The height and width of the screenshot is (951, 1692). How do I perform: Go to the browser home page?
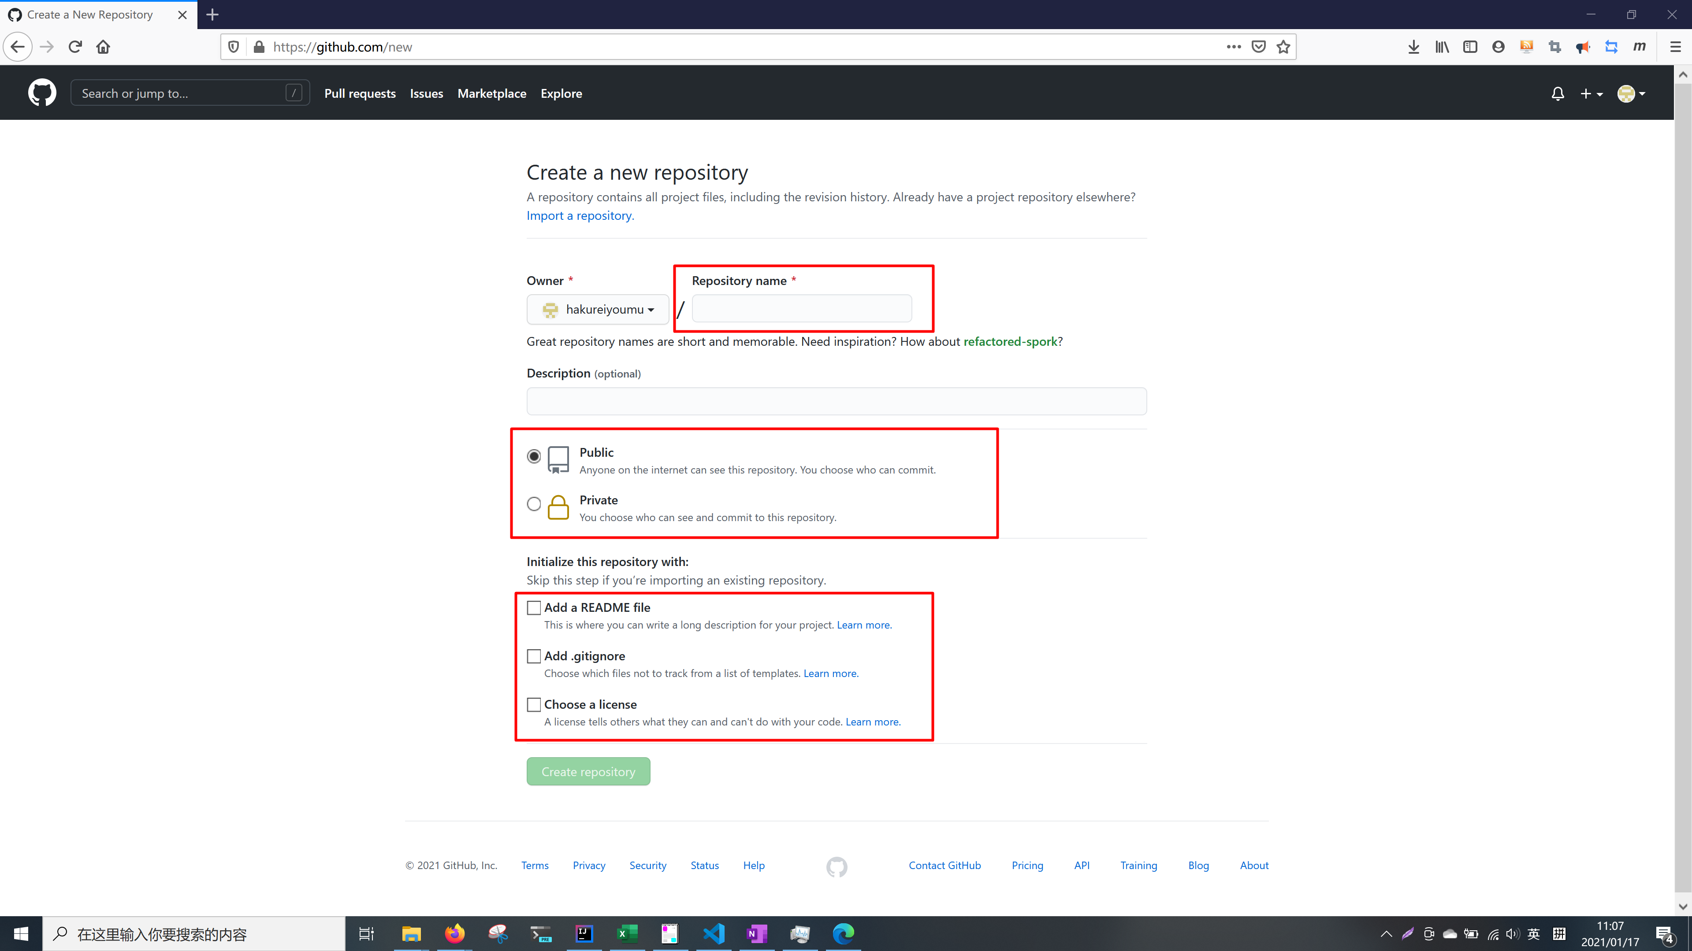pos(103,47)
